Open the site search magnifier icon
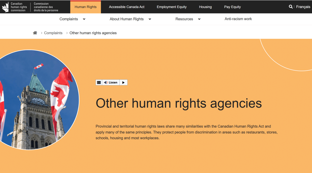The image size is (312, 173). click(291, 7)
